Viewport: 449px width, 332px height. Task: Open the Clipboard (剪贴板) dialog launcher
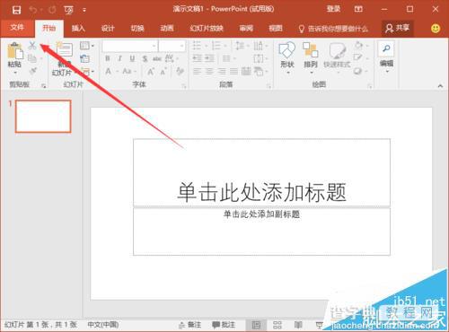click(44, 86)
